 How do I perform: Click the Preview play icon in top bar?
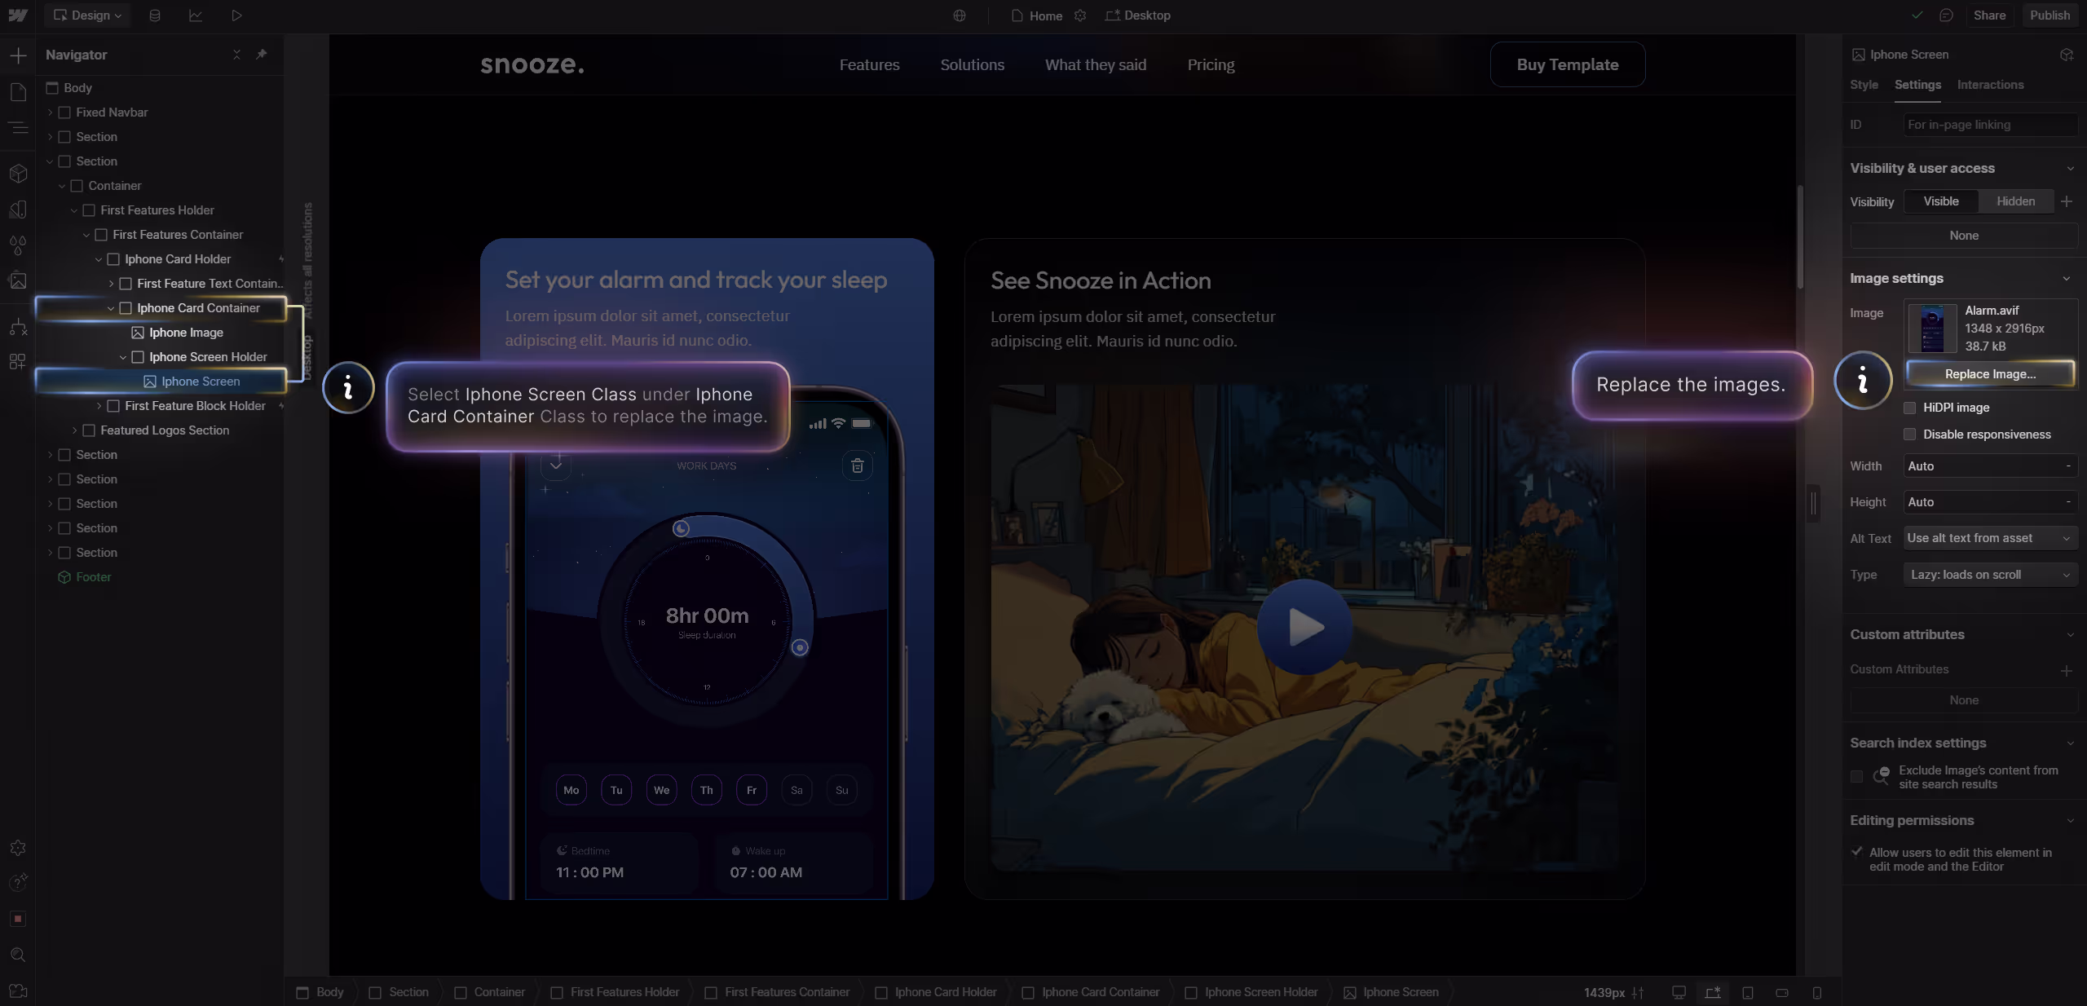click(x=236, y=15)
